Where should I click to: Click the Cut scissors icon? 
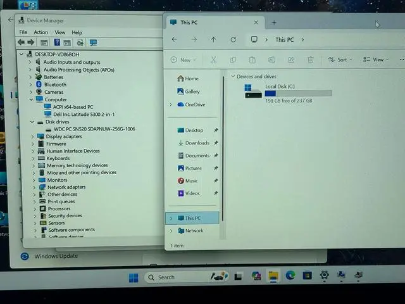[x=213, y=60]
